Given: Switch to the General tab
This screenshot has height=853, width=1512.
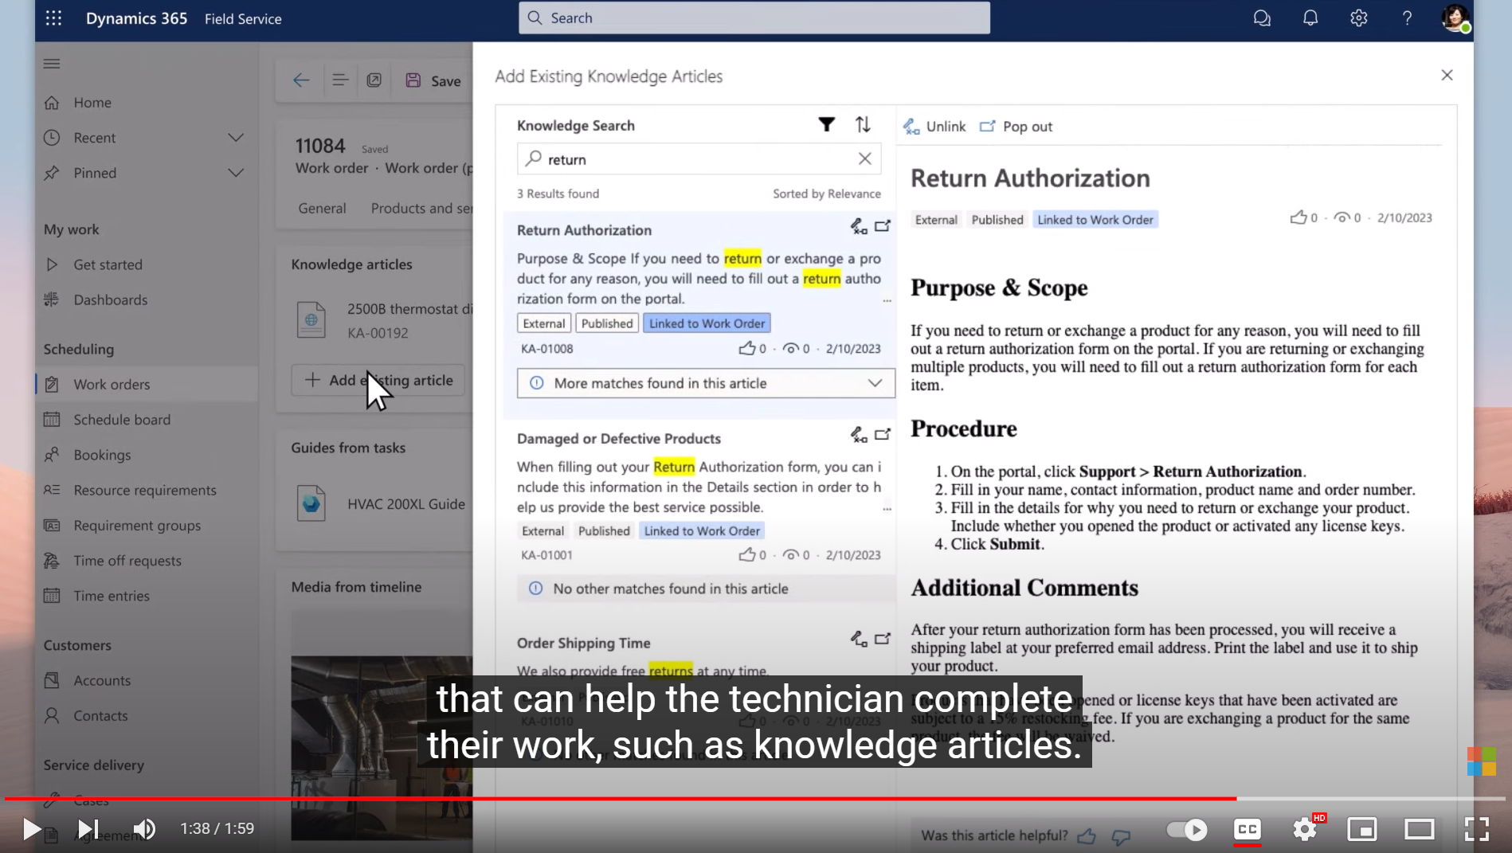Looking at the screenshot, I should click(322, 208).
